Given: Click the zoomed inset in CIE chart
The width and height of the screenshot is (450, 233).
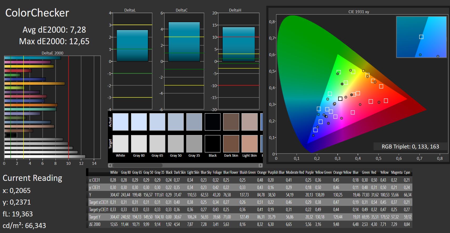Looking at the screenshot, I should pos(421,37).
